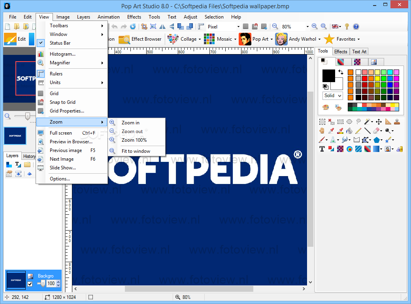Open the color palette editor icon
The image size is (411, 304).
click(325, 107)
